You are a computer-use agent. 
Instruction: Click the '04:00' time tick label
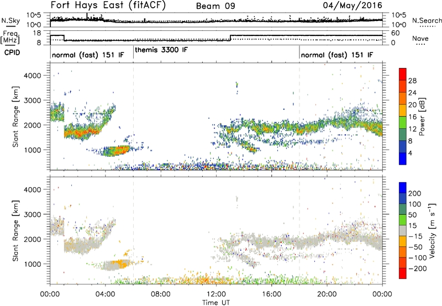[x=106, y=294]
